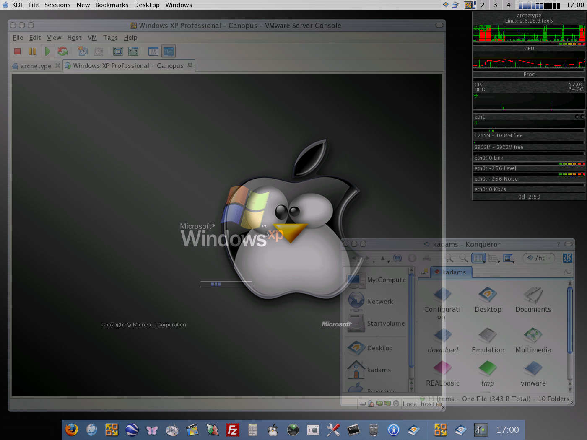Open the Up button dropdown arrow in Konqueror

pos(388,261)
